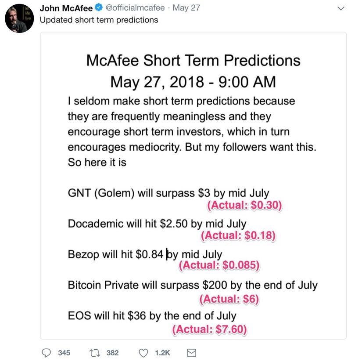Select the "Updated short term predictions" tweet text
Viewport: 351px width, 362px height.
99,20
